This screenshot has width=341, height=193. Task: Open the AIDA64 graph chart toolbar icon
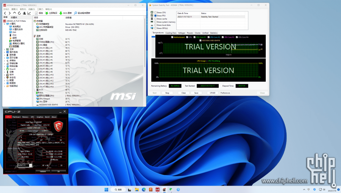coord(29,13)
